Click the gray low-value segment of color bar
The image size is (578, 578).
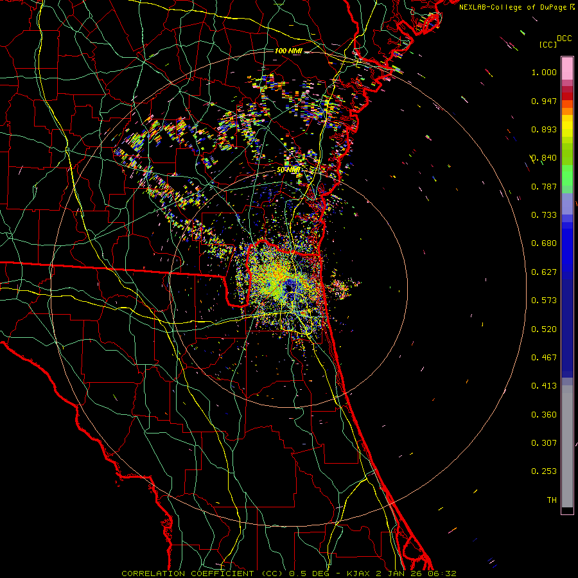click(567, 446)
